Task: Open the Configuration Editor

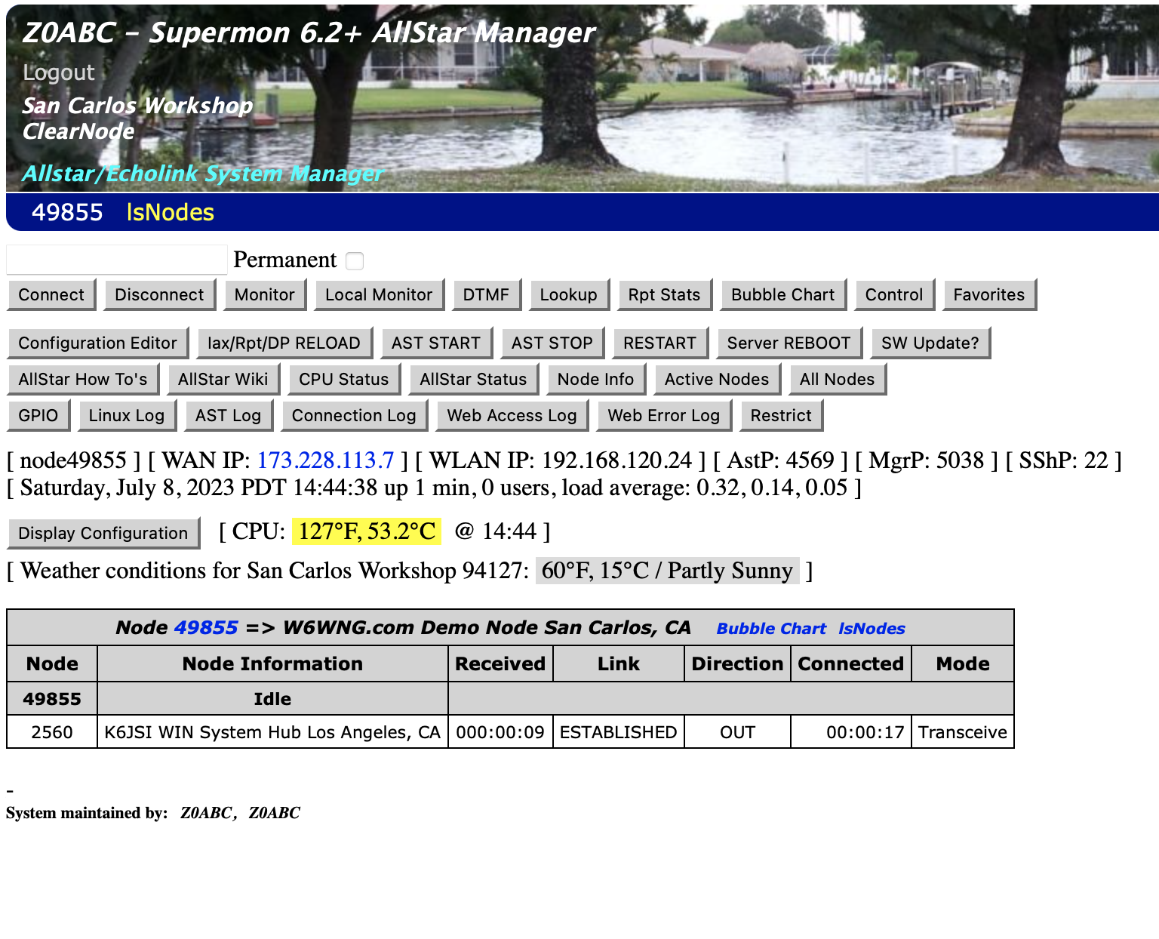Action: pyautogui.click(x=97, y=343)
